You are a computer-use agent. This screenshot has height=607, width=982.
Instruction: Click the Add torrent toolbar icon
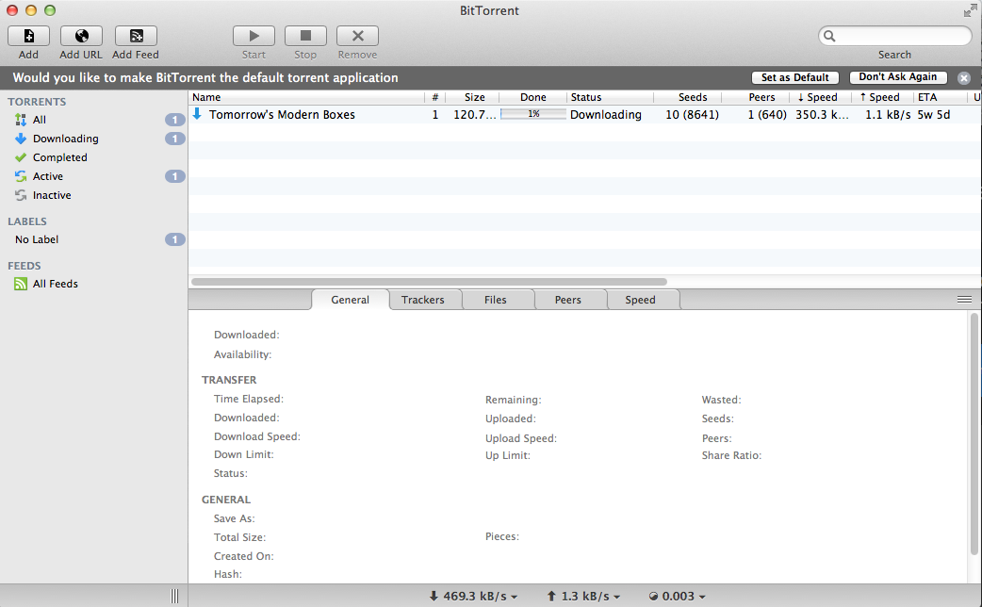(x=29, y=36)
